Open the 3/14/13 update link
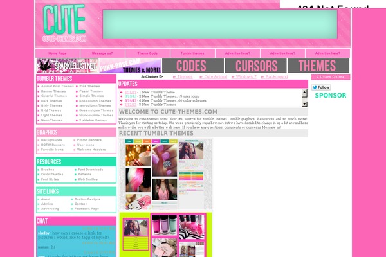 (x=131, y=100)
